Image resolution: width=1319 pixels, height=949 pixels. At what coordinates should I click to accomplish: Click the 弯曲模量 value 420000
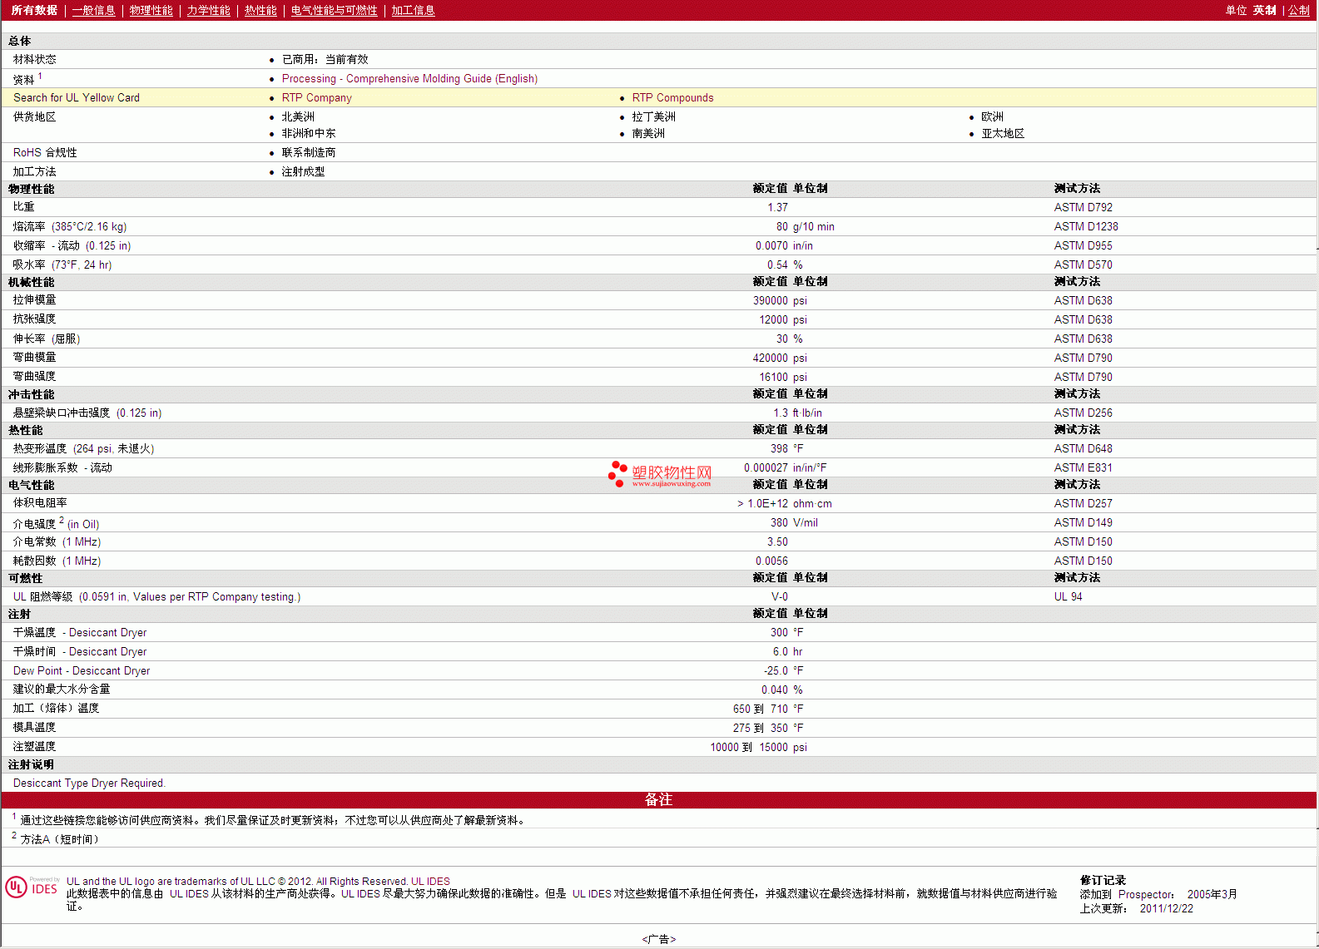[x=770, y=358]
